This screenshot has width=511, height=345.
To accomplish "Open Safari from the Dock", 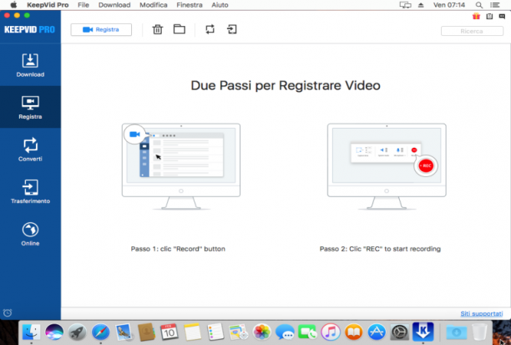I will 100,332.
